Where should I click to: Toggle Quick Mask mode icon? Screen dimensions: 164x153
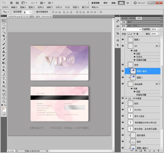point(4,114)
